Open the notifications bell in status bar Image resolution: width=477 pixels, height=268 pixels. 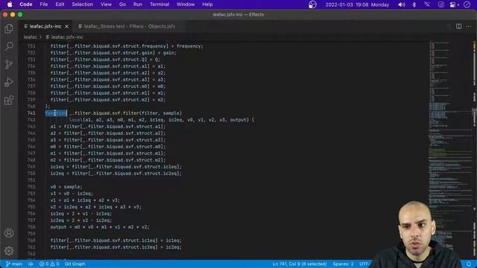pos(469,264)
